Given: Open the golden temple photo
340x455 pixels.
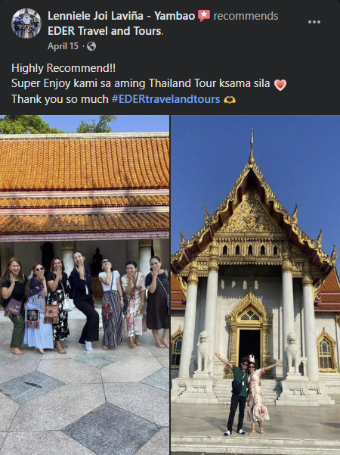Looking at the screenshot, I should pyautogui.click(x=255, y=285).
